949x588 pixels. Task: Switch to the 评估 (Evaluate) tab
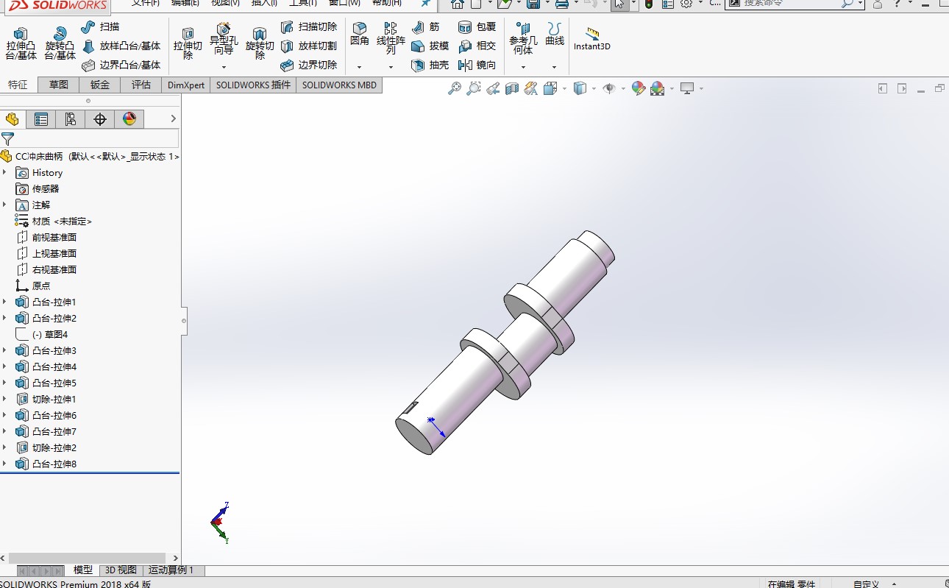click(141, 85)
